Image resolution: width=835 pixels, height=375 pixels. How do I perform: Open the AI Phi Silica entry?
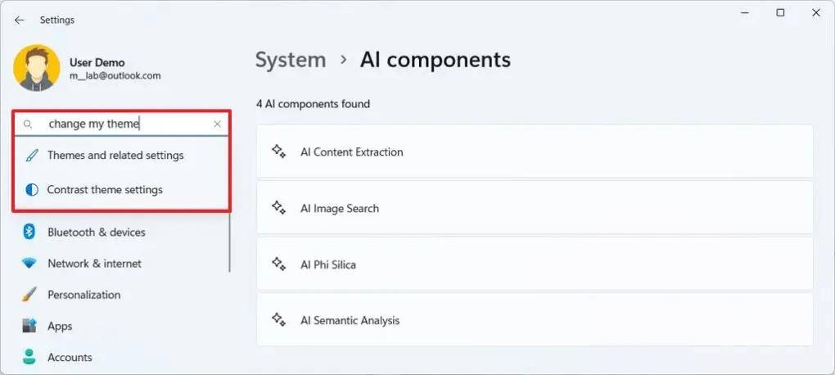point(534,265)
